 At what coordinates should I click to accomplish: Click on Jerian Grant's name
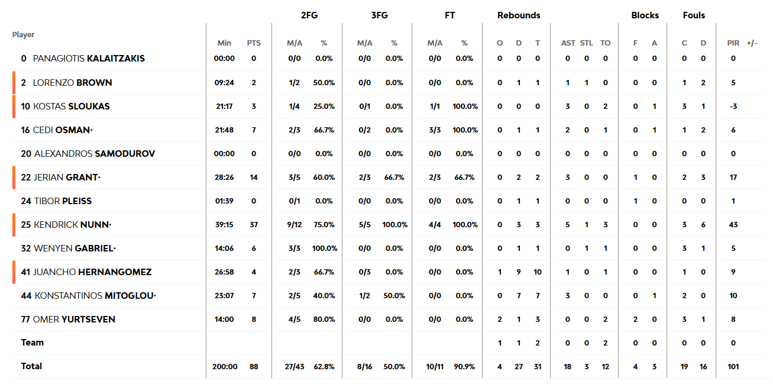click(x=67, y=178)
